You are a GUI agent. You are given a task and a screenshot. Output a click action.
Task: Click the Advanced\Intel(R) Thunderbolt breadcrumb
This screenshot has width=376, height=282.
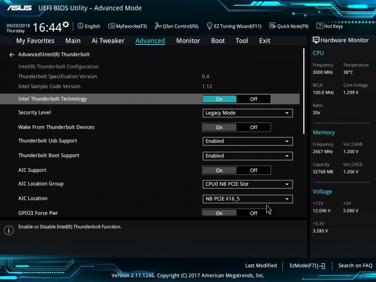point(54,55)
